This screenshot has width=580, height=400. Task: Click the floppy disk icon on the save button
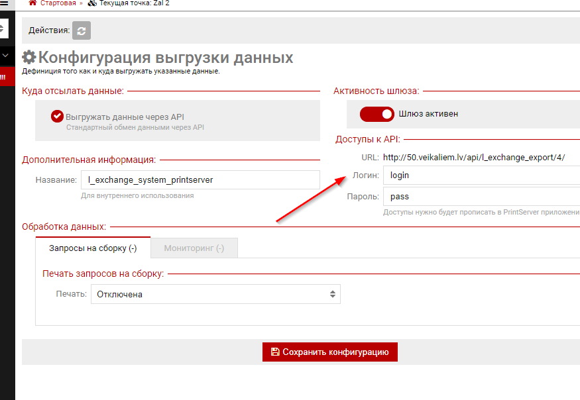(x=275, y=352)
